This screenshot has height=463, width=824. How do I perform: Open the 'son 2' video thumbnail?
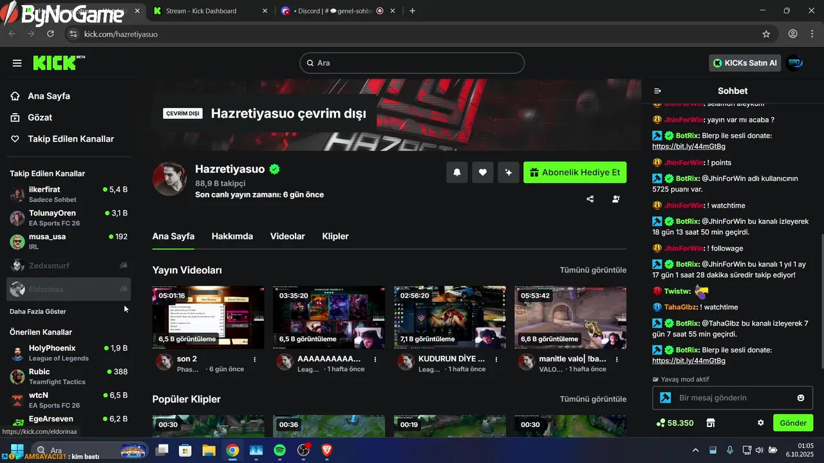point(208,317)
